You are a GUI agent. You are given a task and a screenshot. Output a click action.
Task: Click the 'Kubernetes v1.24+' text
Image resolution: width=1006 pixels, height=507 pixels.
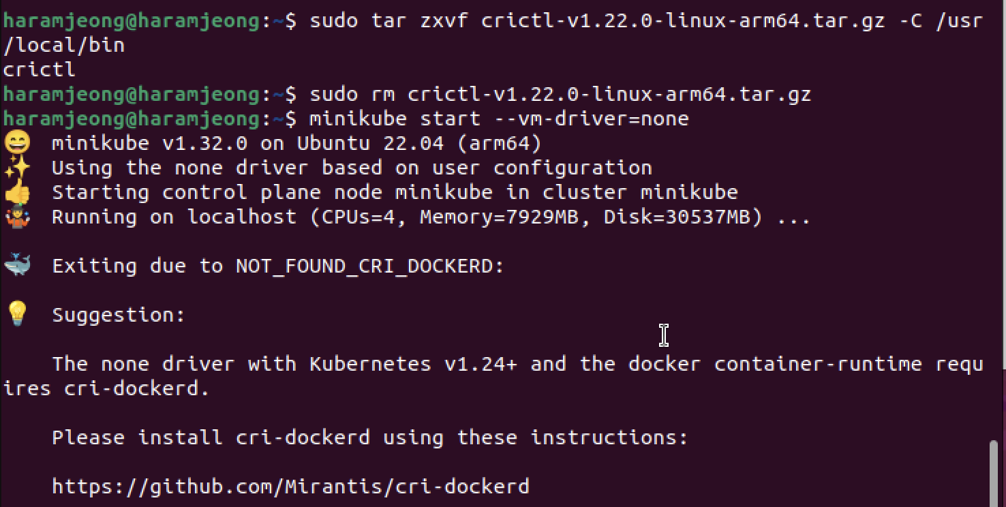pos(413,364)
